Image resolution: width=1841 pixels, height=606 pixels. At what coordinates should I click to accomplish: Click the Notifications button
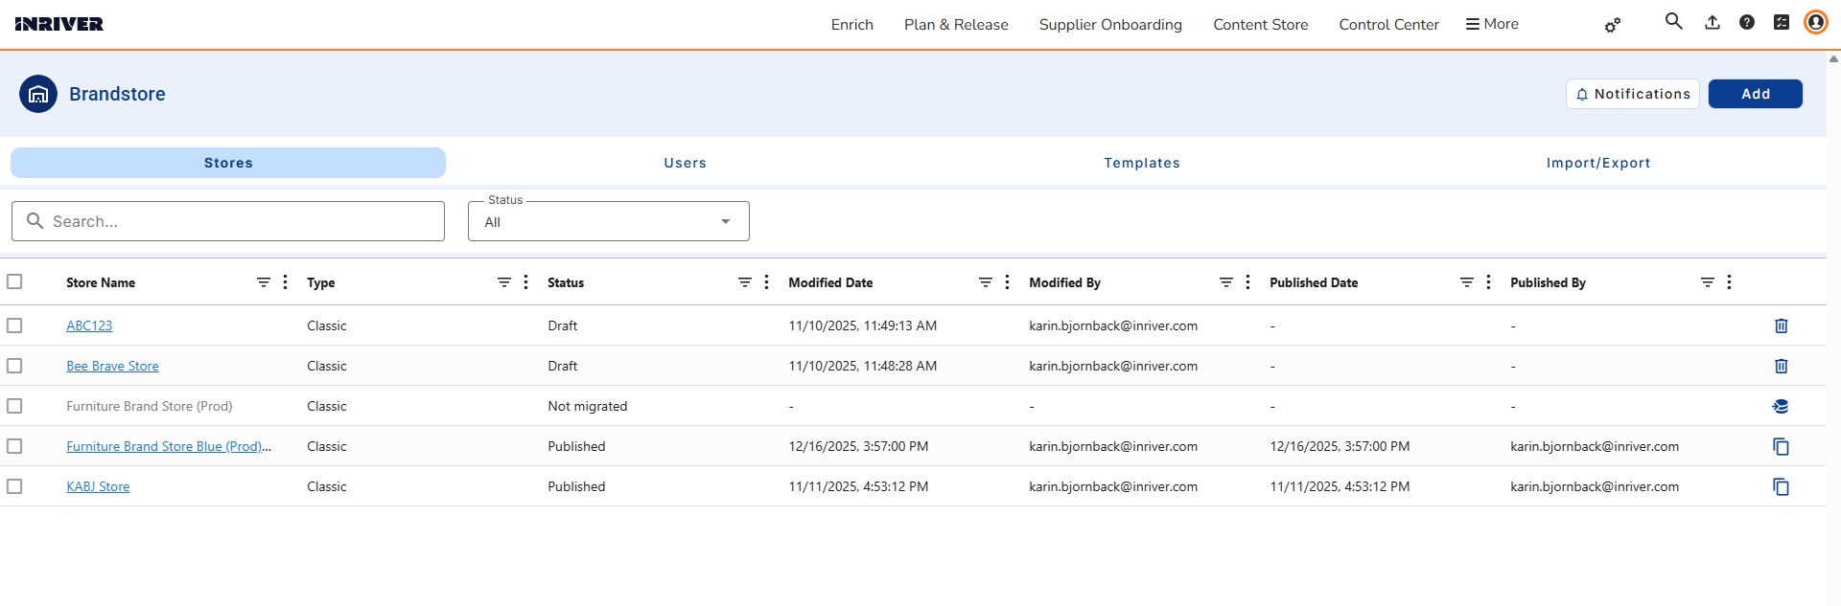pyautogui.click(x=1633, y=94)
